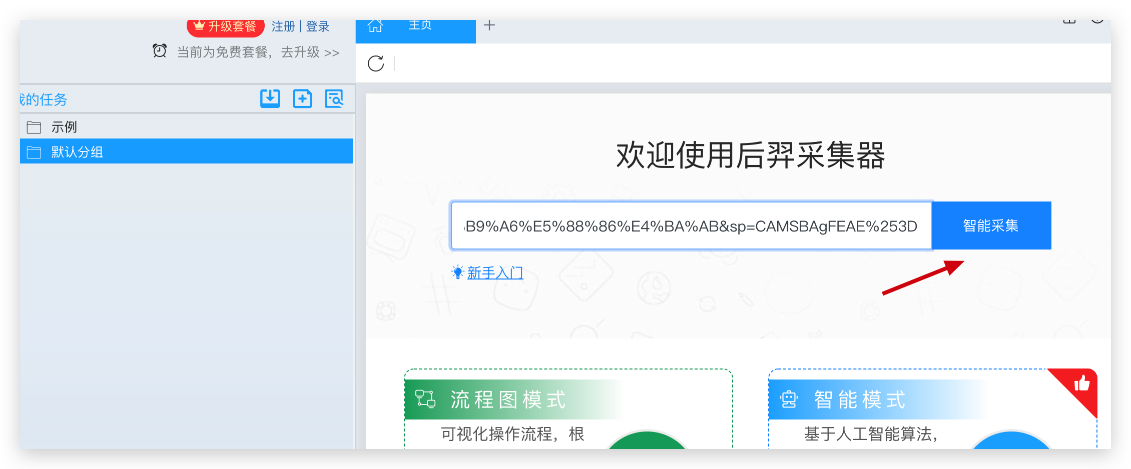Click the 我的任务 panel title
The height and width of the screenshot is (469, 1131).
(43, 99)
